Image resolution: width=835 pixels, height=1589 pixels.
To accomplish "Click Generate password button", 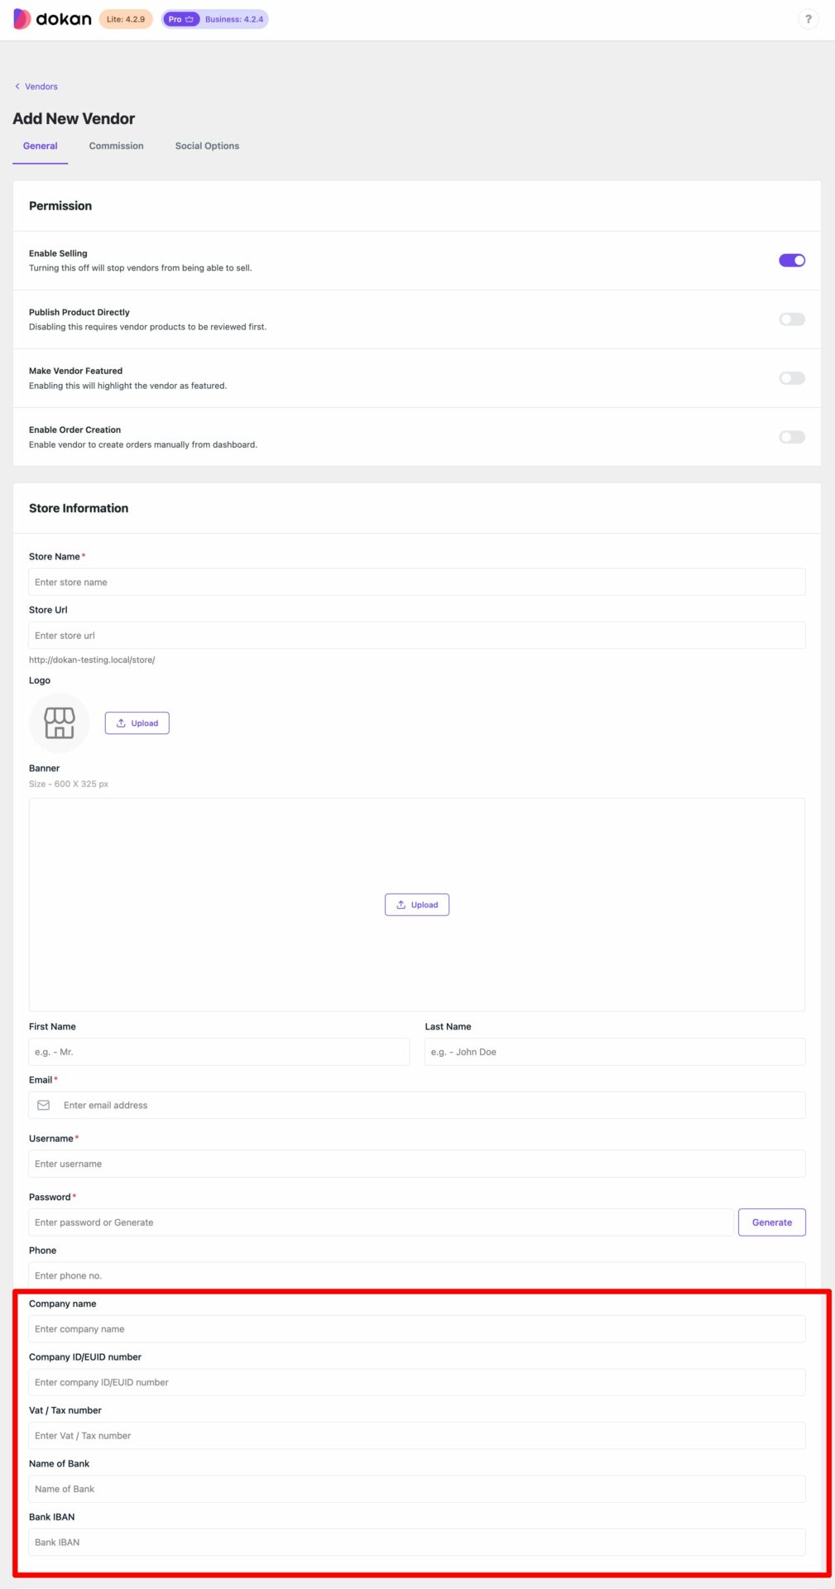I will [x=772, y=1222].
